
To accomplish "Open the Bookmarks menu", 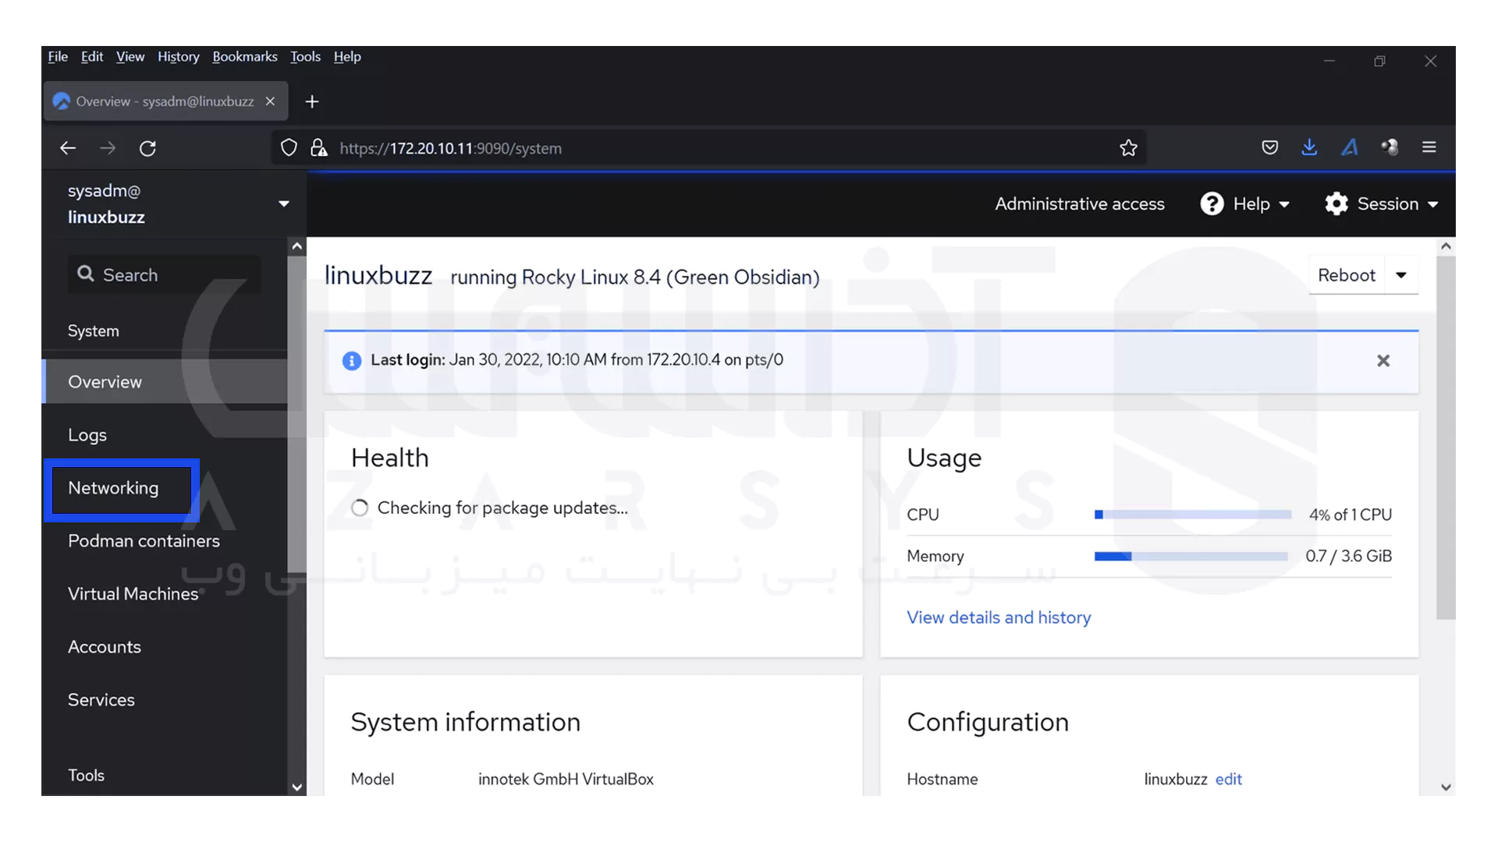I will coord(245,57).
